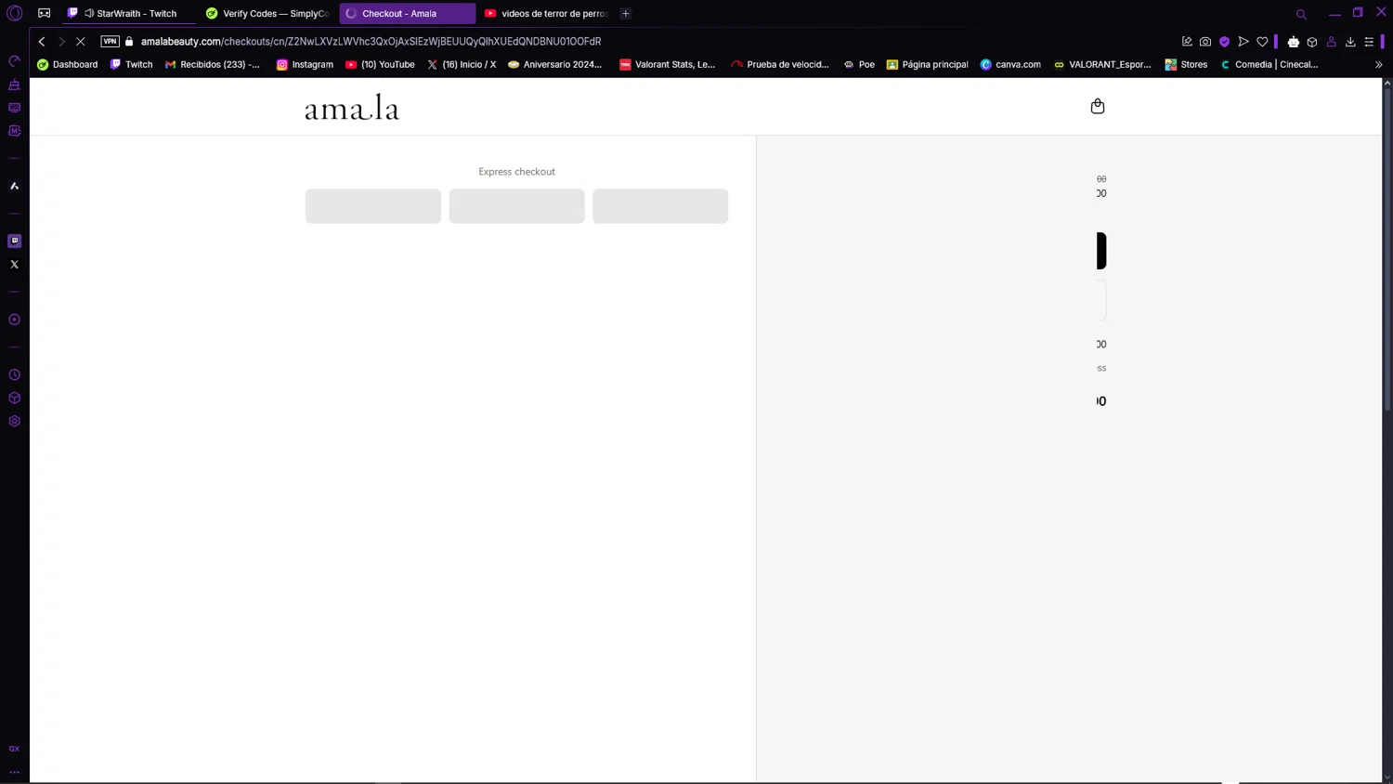Click the amala logo

(x=352, y=108)
